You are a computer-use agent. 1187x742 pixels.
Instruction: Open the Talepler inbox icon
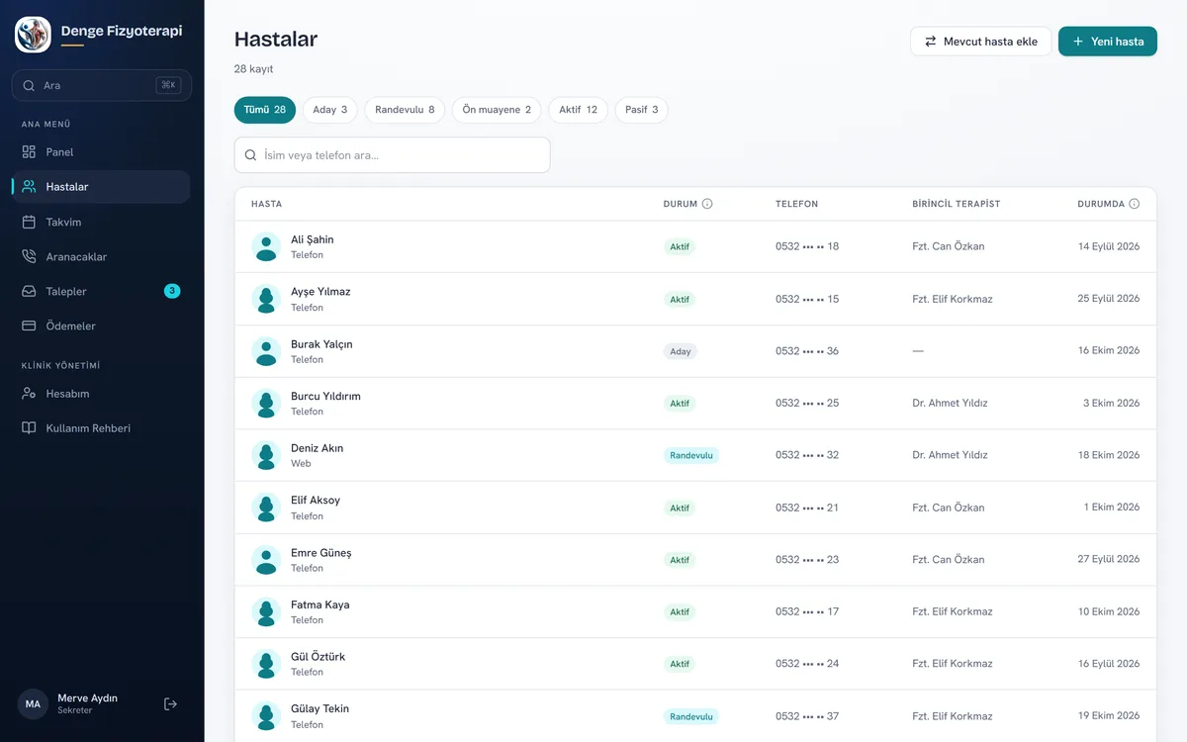coord(29,292)
